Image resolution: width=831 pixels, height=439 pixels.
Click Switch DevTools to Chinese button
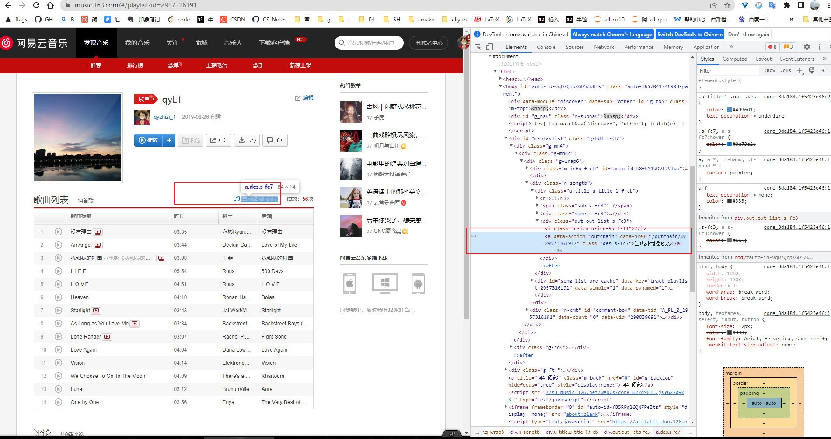[x=690, y=35]
